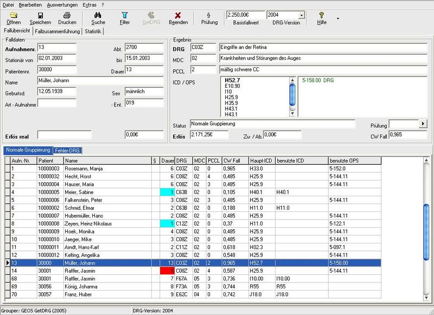Click the Filter funnel icon
This screenshot has width=434, height=315.
pyautogui.click(x=125, y=15)
